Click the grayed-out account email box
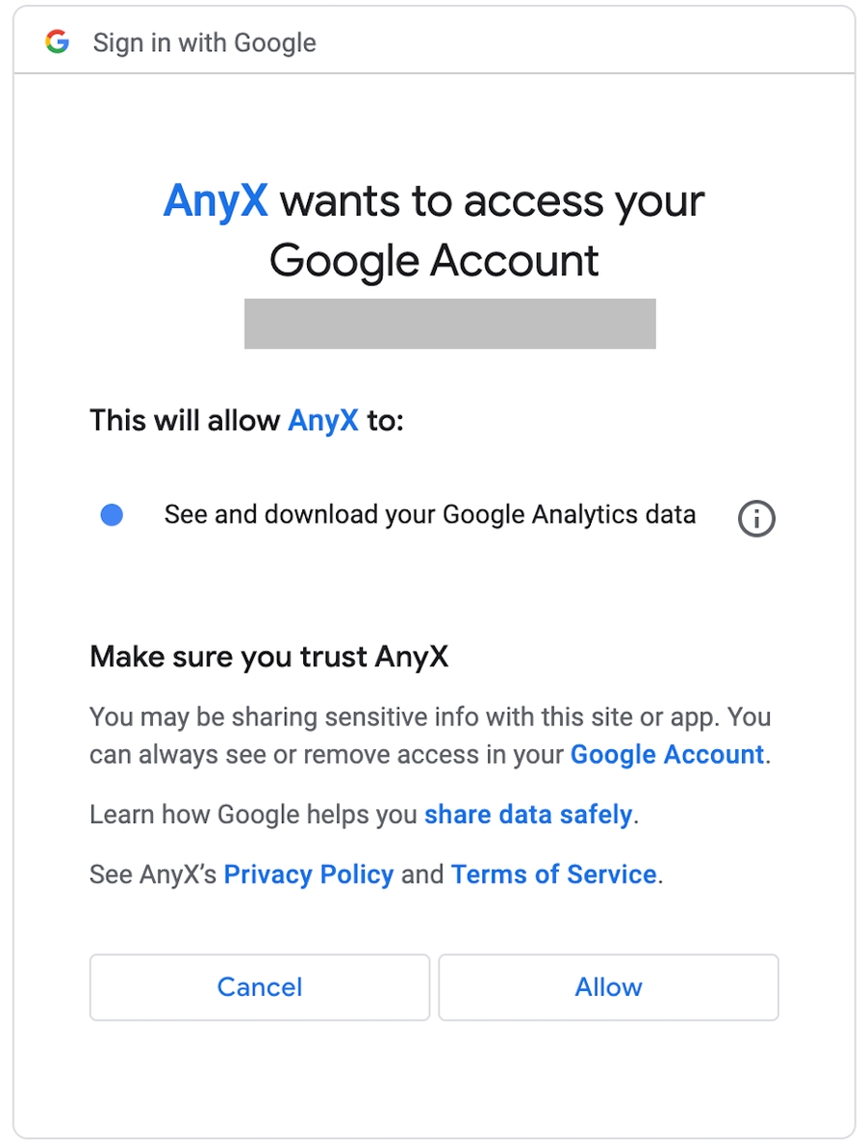The image size is (866, 1146). point(449,324)
